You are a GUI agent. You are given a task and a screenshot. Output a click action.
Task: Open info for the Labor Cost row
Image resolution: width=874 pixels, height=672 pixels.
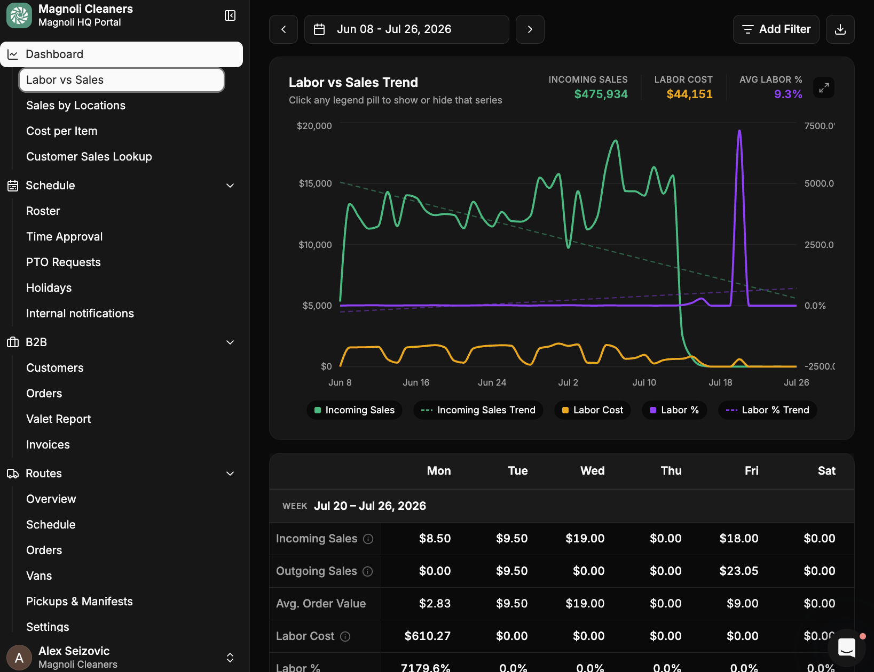click(345, 636)
